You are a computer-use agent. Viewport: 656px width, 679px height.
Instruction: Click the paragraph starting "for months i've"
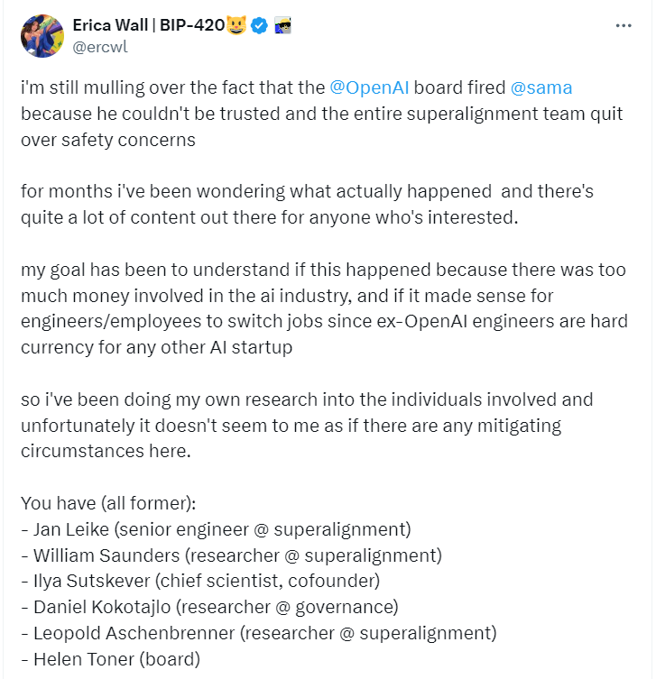tap(307, 205)
